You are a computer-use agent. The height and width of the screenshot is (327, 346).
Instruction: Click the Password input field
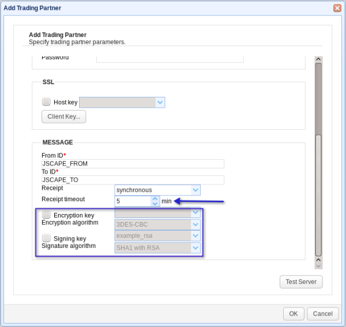pos(170,58)
